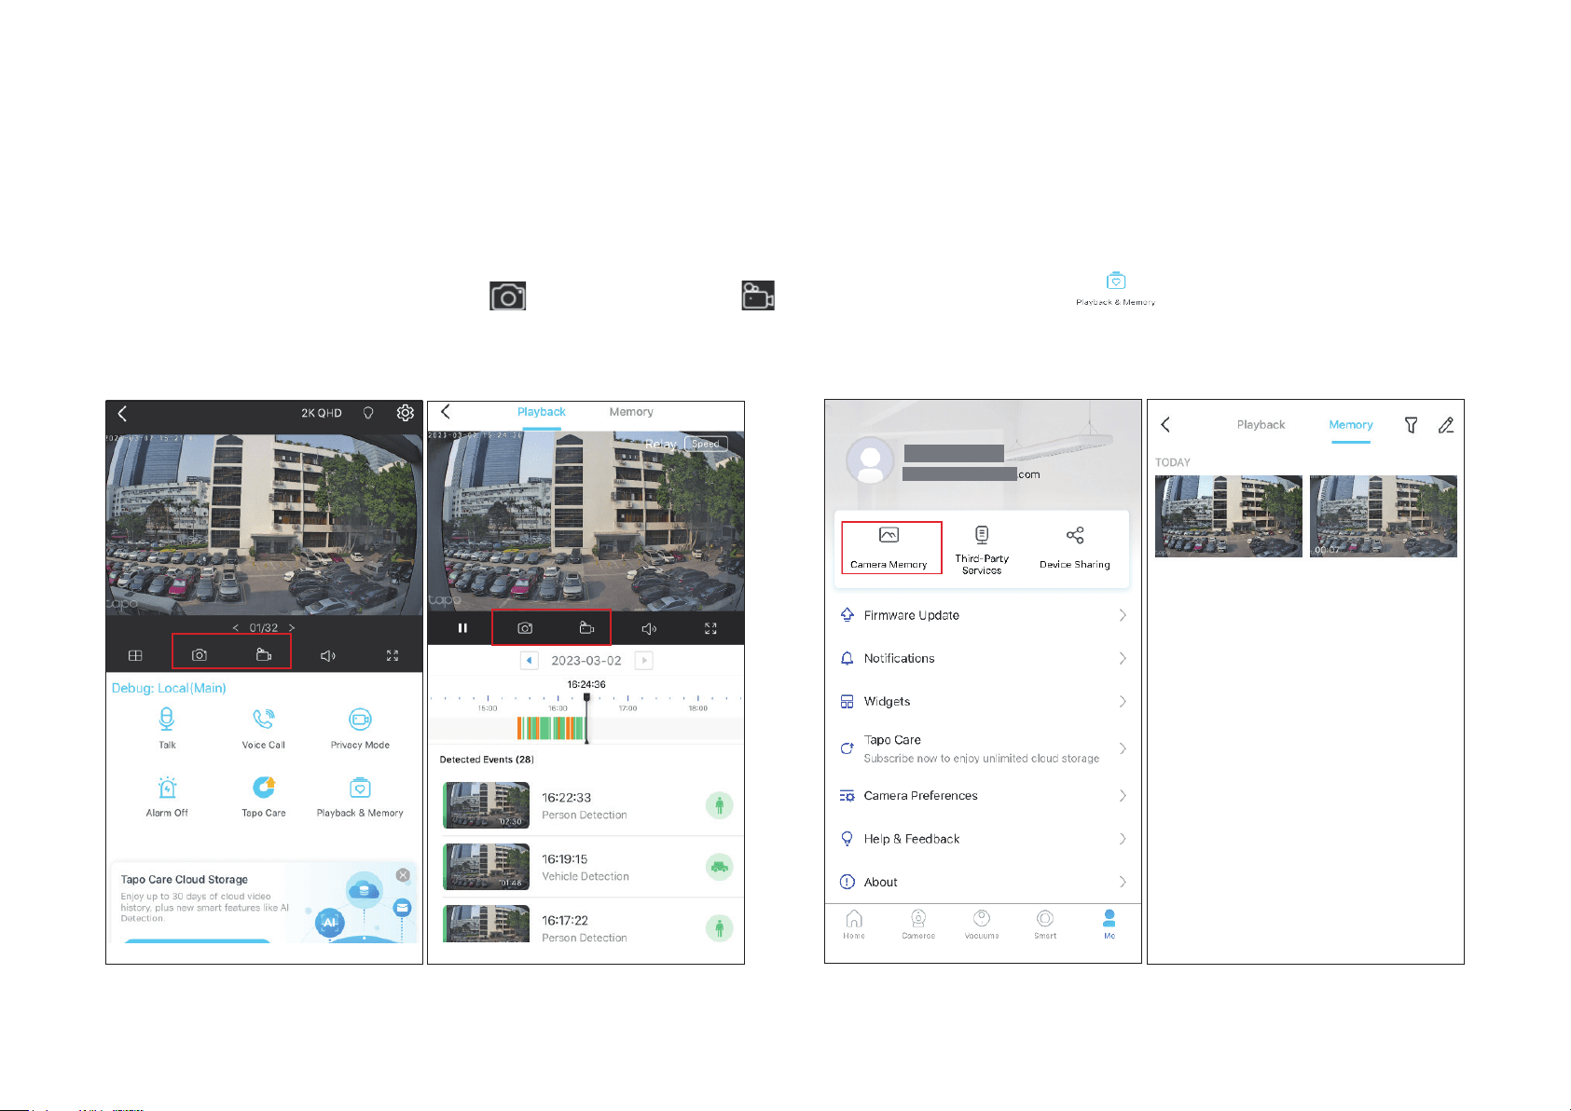Tap the lightbulb icon beside 2K QHD
1571x1111 pixels.
(368, 413)
